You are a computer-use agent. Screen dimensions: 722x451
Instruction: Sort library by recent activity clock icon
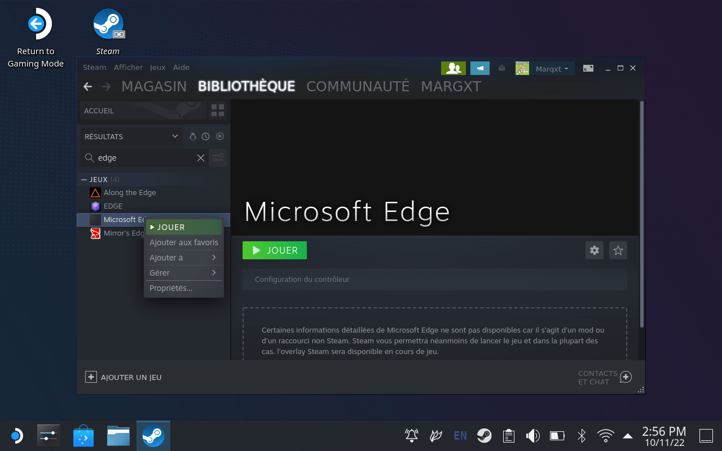(206, 136)
